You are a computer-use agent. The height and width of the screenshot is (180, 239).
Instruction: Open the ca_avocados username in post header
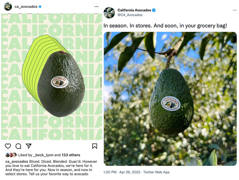[26, 7]
